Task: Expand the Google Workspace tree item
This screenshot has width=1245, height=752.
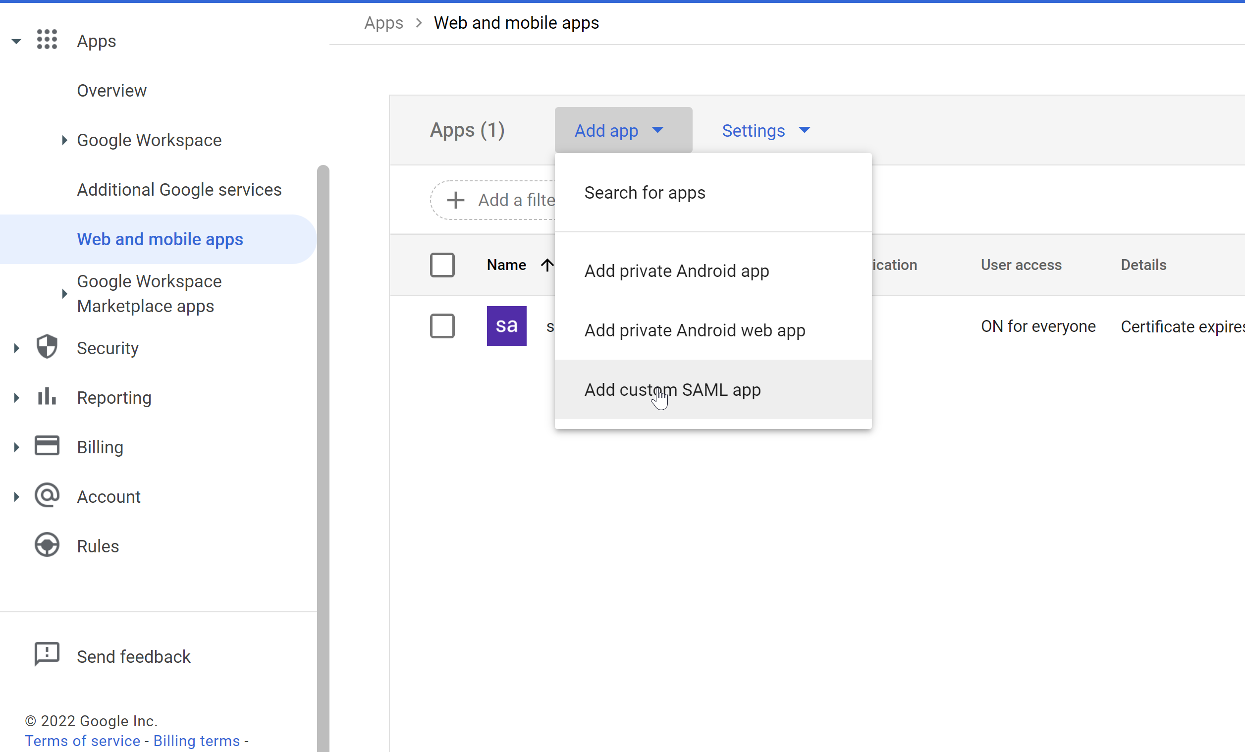Action: 64,140
